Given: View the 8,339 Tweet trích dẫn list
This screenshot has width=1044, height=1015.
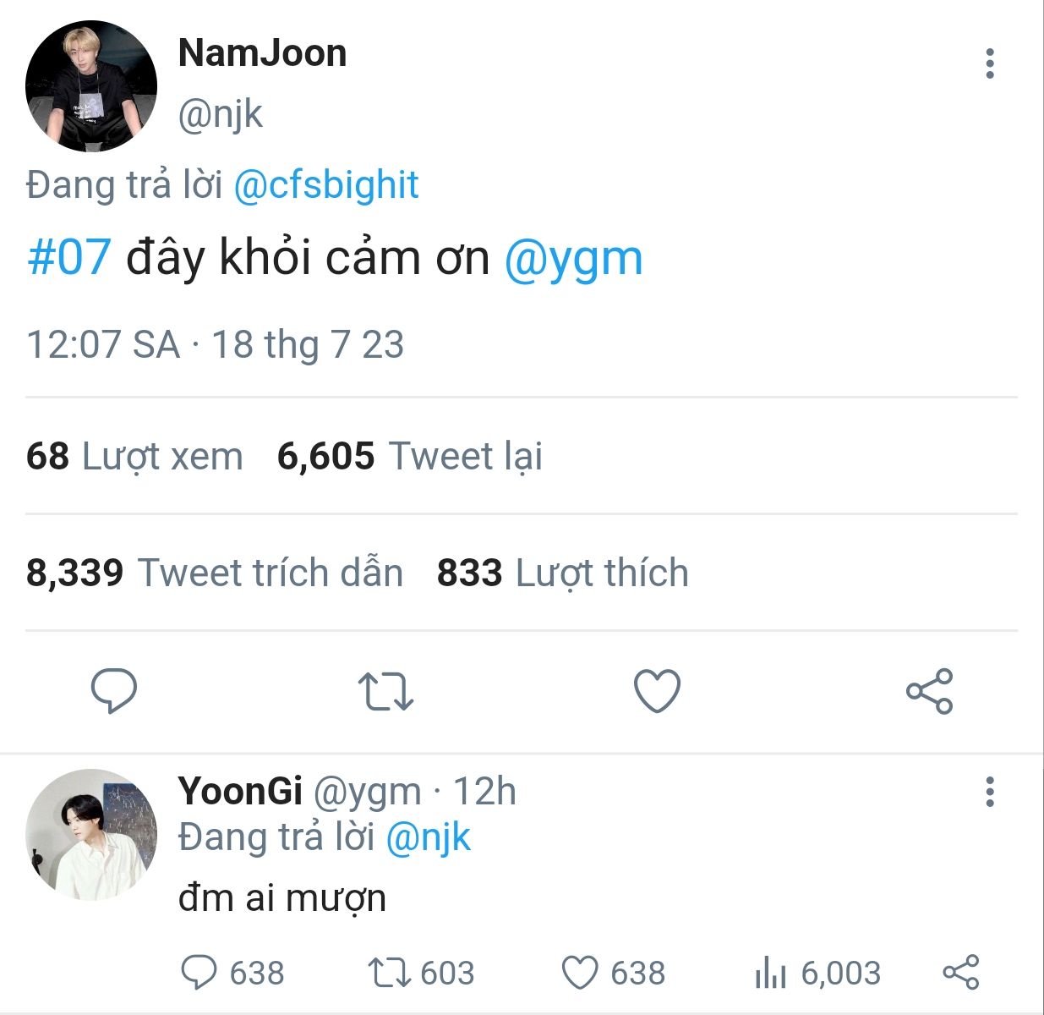Looking at the screenshot, I should 215,573.
